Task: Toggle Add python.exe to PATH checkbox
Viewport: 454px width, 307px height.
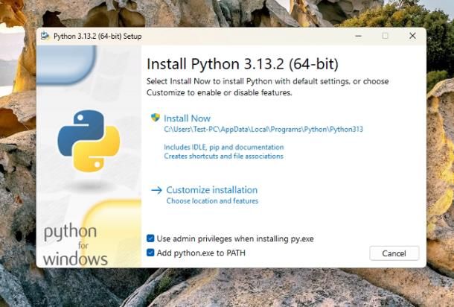Action: 150,253
